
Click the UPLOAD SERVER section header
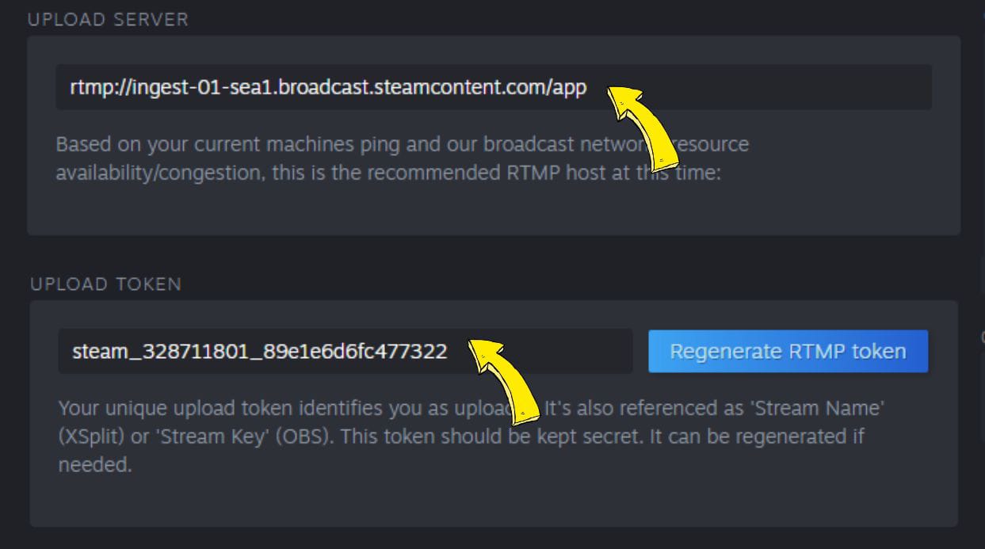[108, 19]
